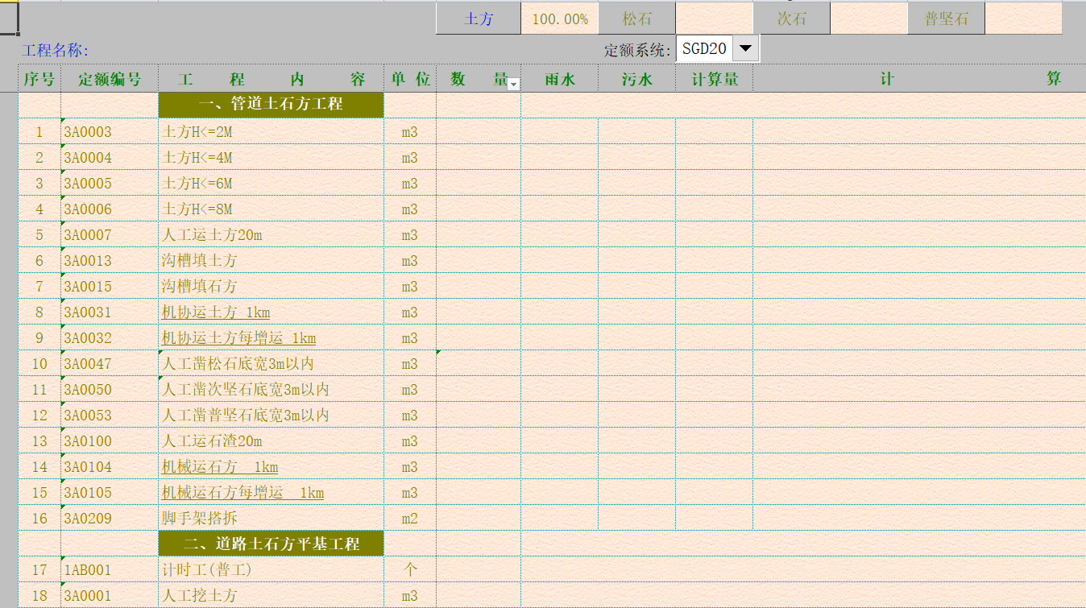Click the 次石 header button
Screen dimensions: 1086x608
791,19
